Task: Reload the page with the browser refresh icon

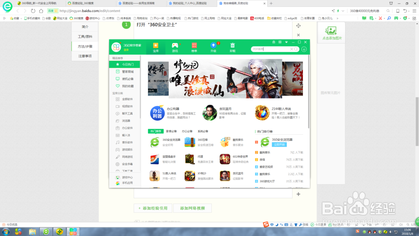Action: coord(33,11)
